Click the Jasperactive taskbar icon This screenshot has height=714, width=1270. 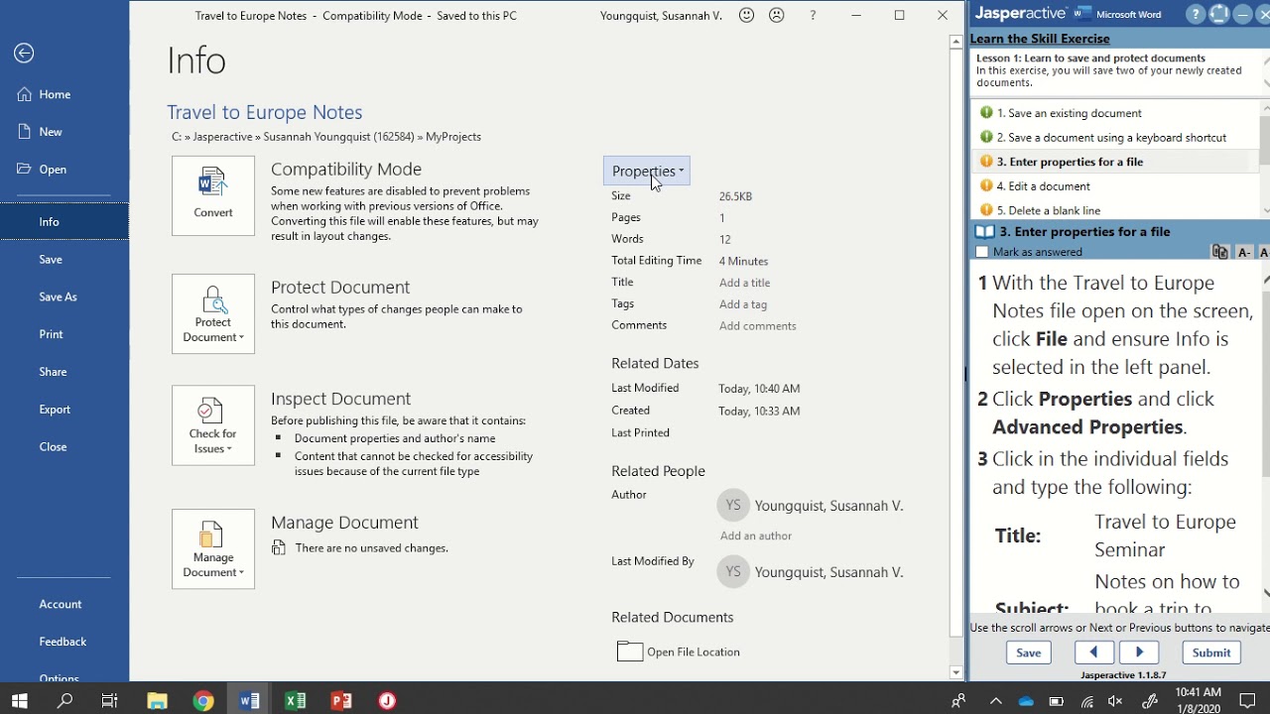click(388, 701)
